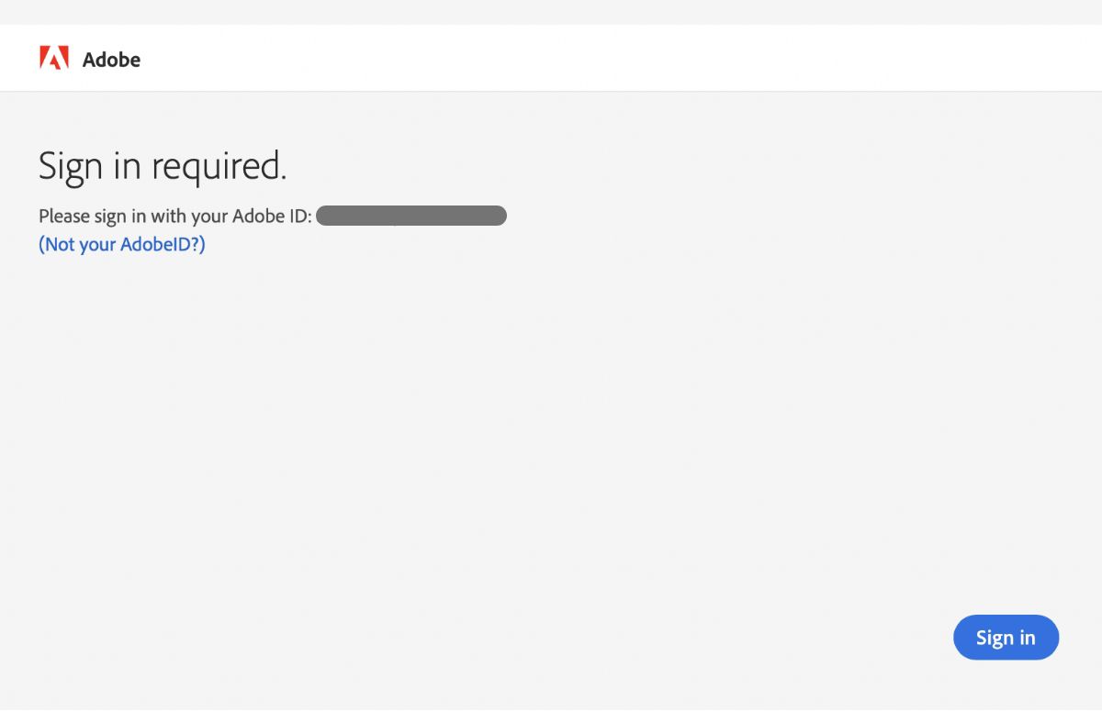
Task: Click the word "required." in the heading
Action: pyautogui.click(x=219, y=166)
